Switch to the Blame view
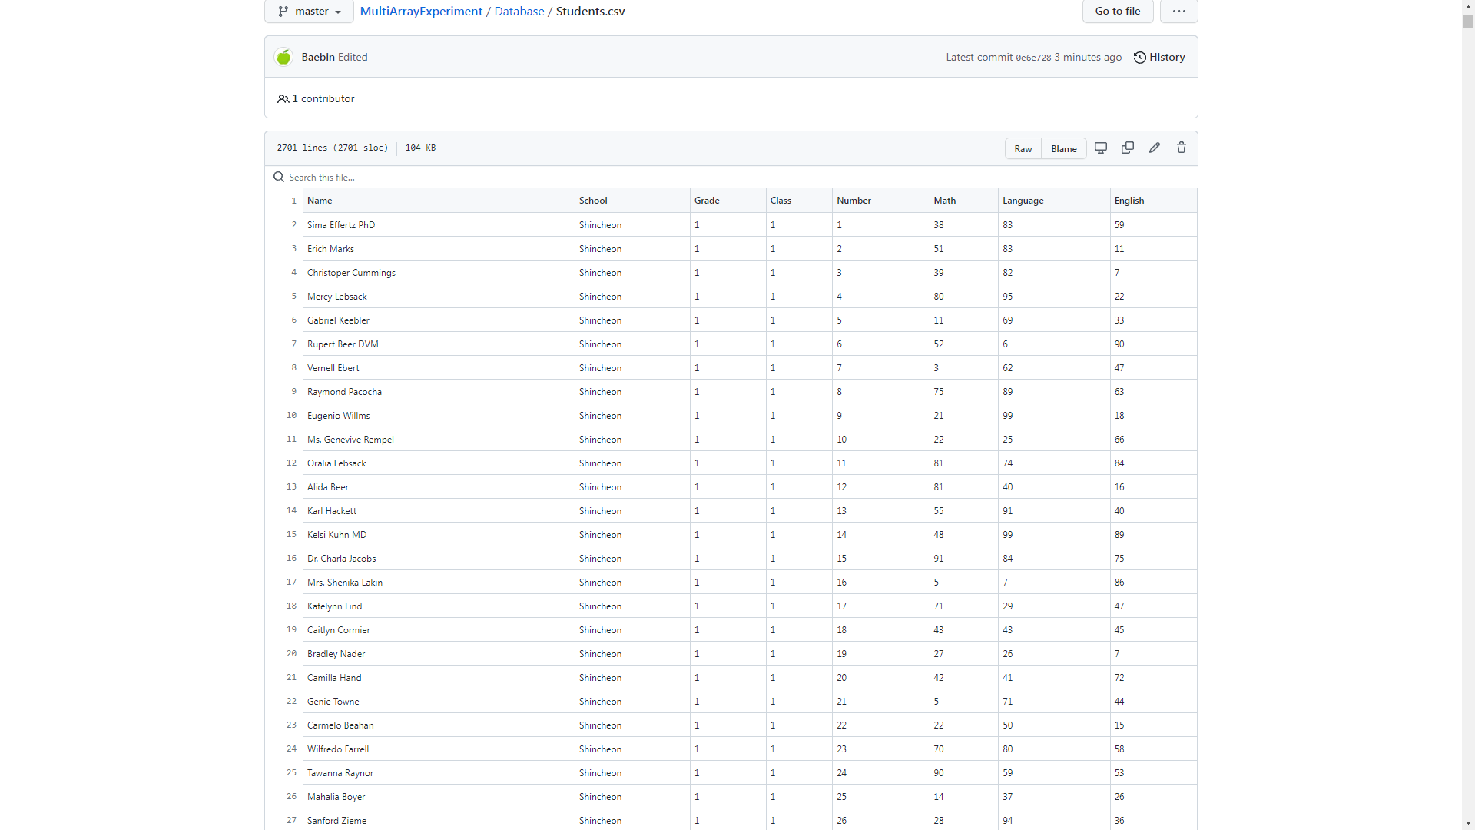 tap(1063, 148)
